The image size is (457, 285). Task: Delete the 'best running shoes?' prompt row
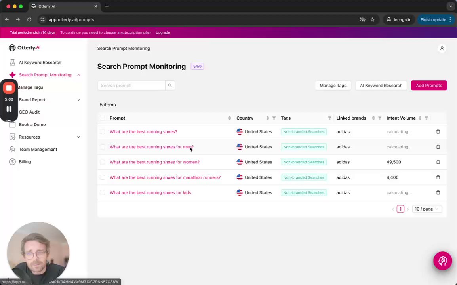point(438,132)
